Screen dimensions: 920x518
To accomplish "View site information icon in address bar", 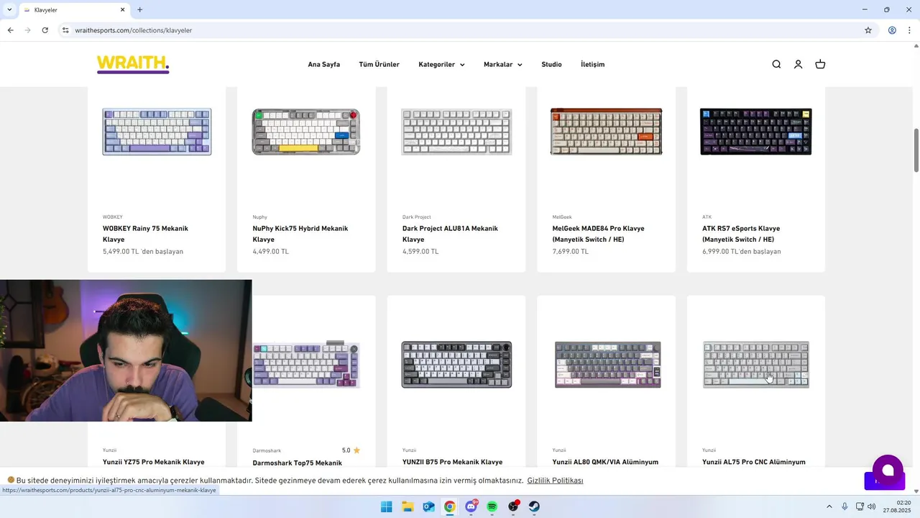I will pyautogui.click(x=65, y=30).
